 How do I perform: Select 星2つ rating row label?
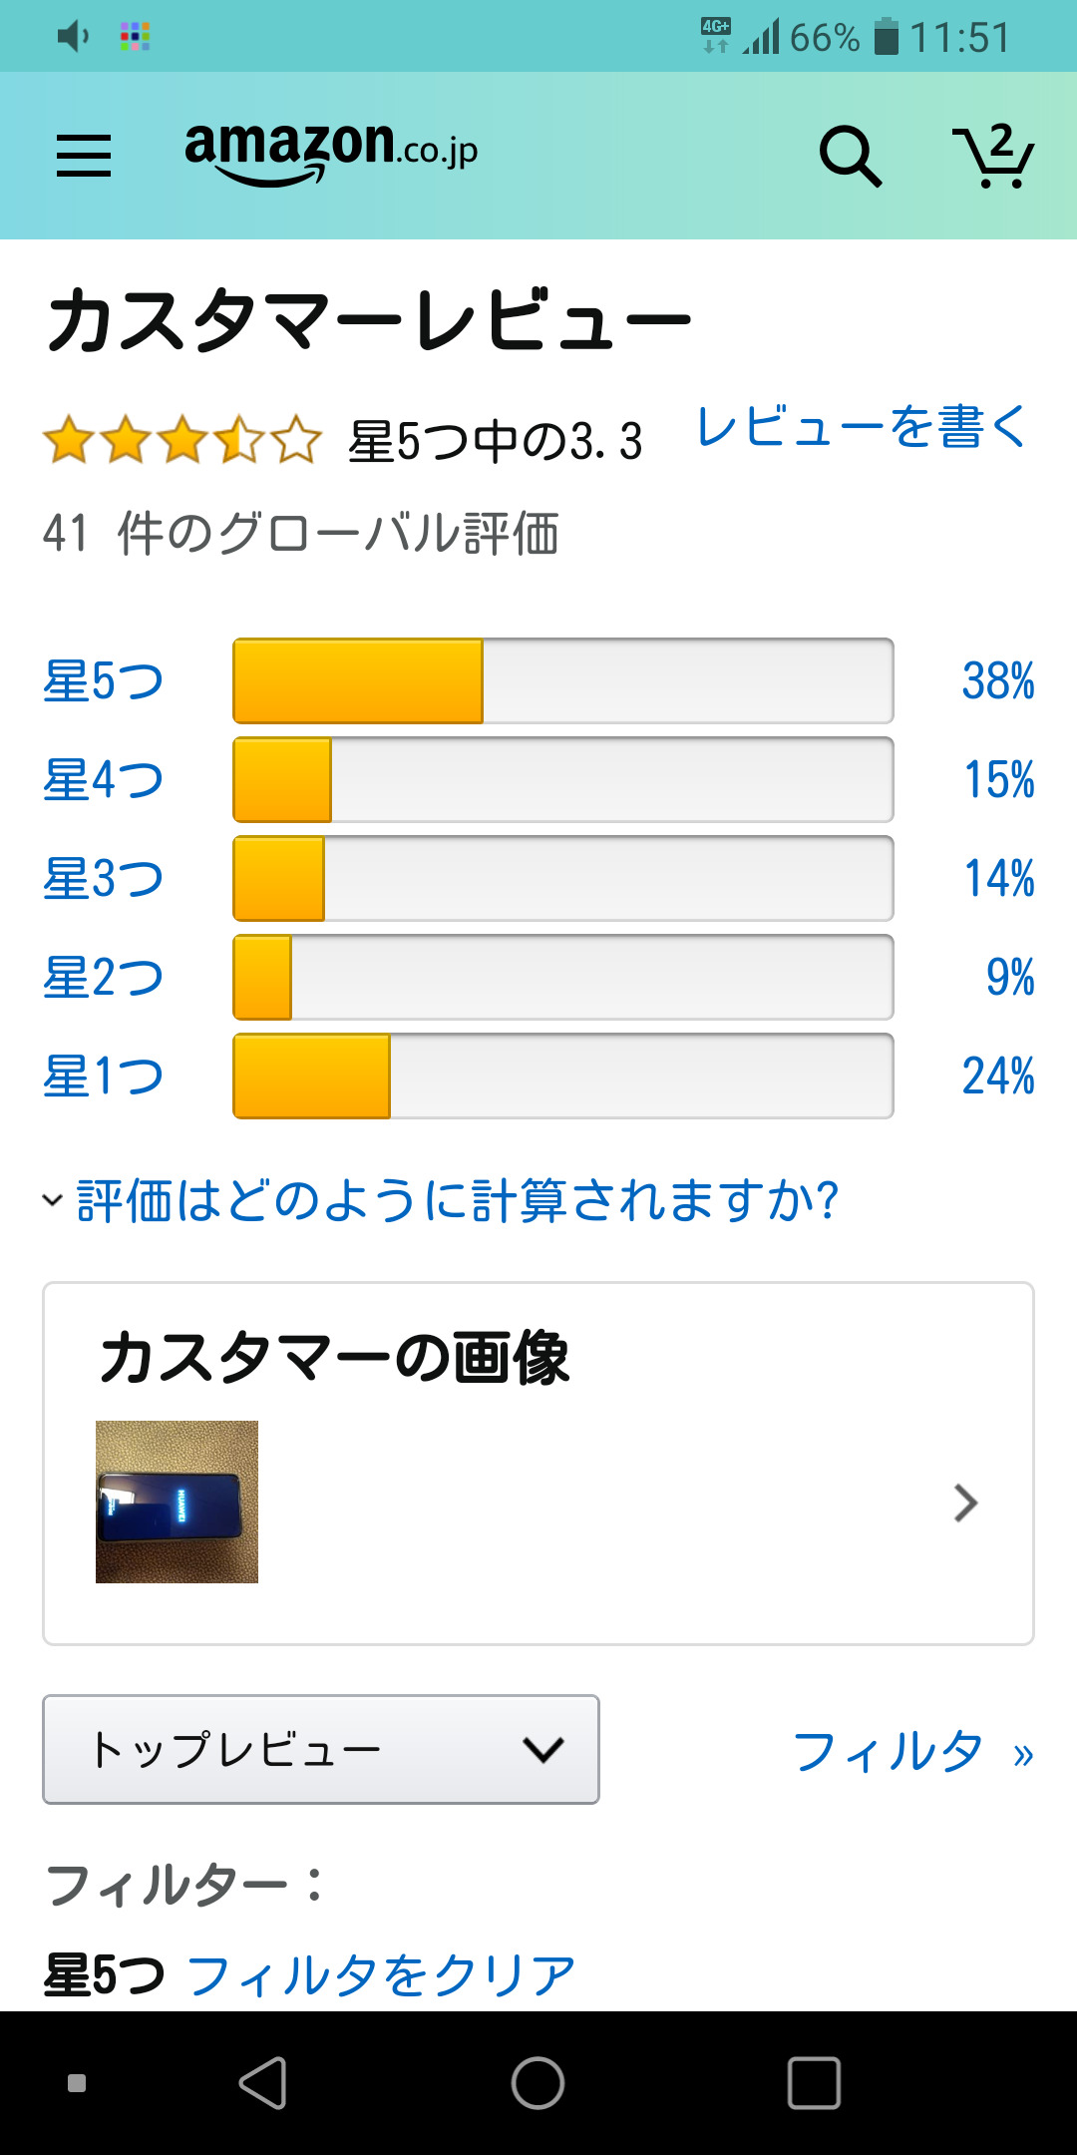tap(103, 978)
